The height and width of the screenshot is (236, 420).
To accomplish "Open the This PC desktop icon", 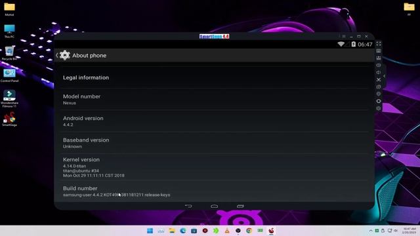I will pos(9,31).
